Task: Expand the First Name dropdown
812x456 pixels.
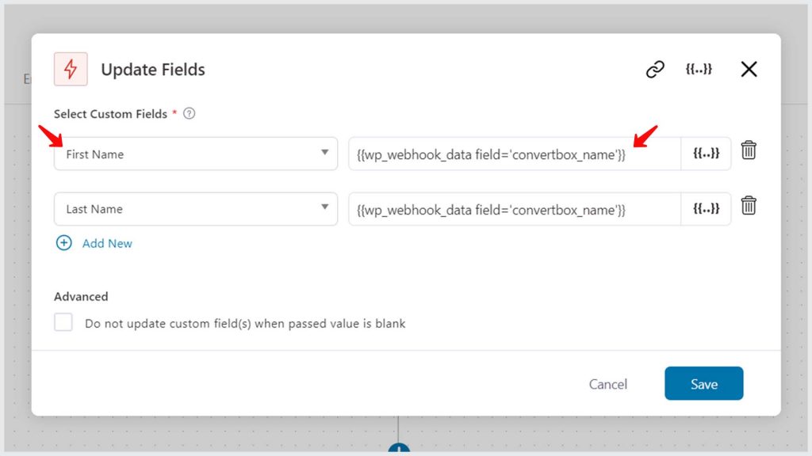Action: click(196, 154)
